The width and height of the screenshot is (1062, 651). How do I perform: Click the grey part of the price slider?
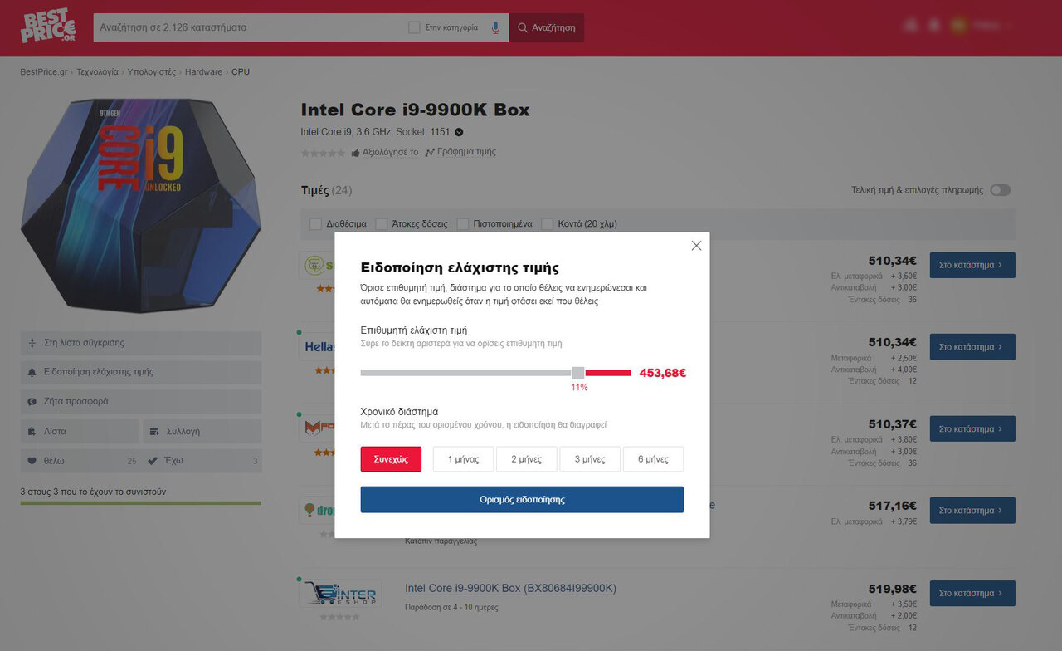pyautogui.click(x=466, y=373)
